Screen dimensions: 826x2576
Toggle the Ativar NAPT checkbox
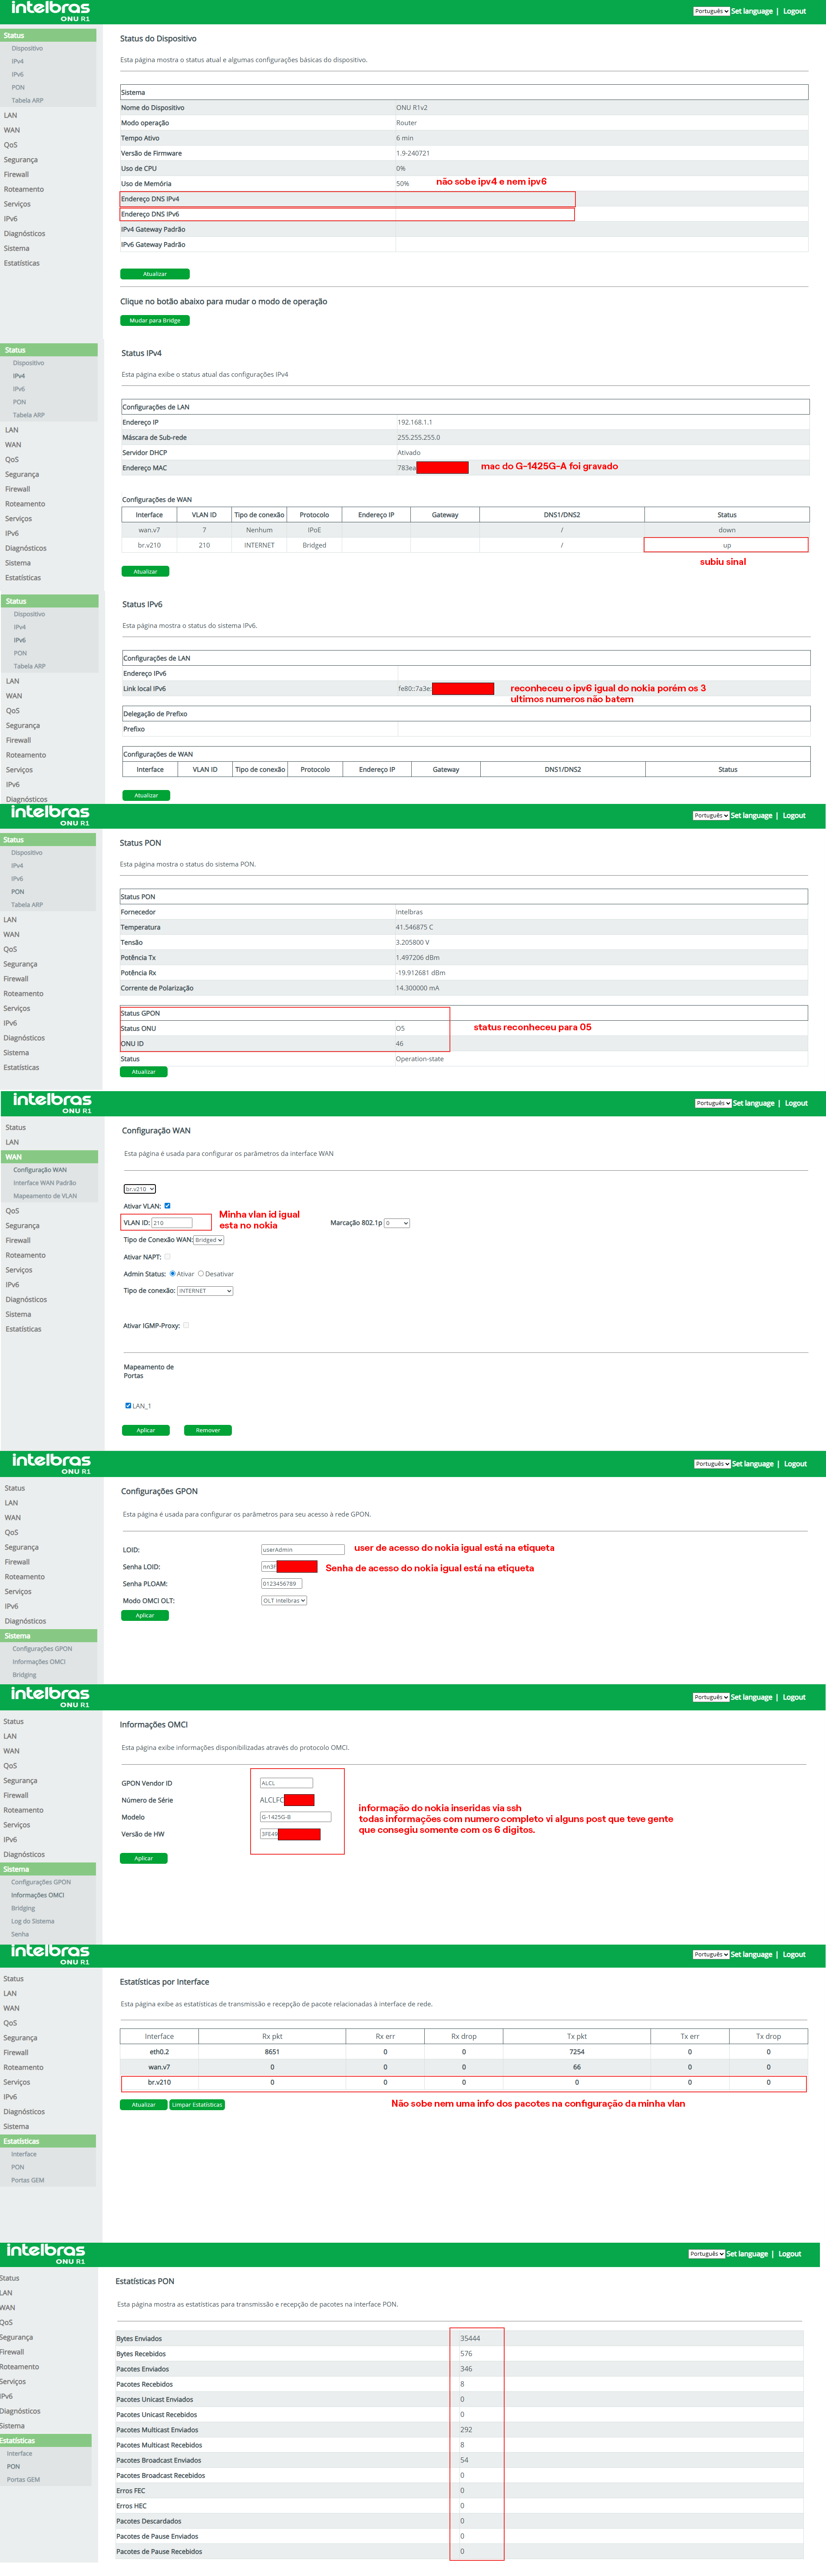[167, 1257]
